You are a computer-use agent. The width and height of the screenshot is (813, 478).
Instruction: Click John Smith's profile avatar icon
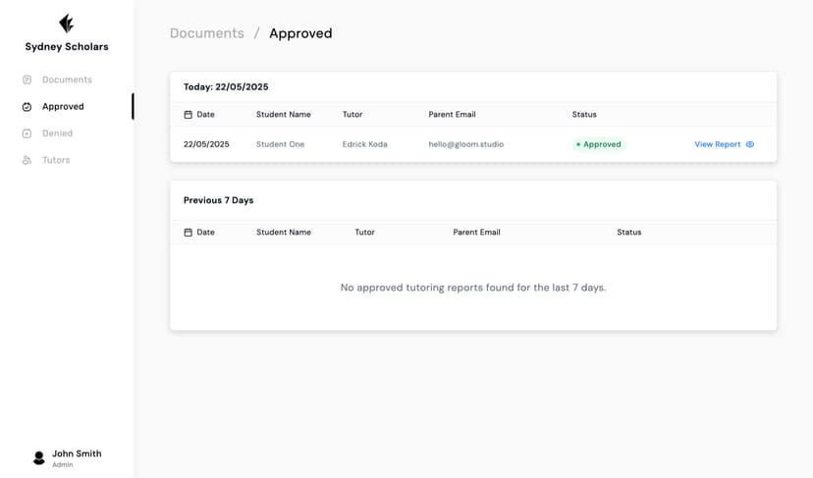pos(39,457)
